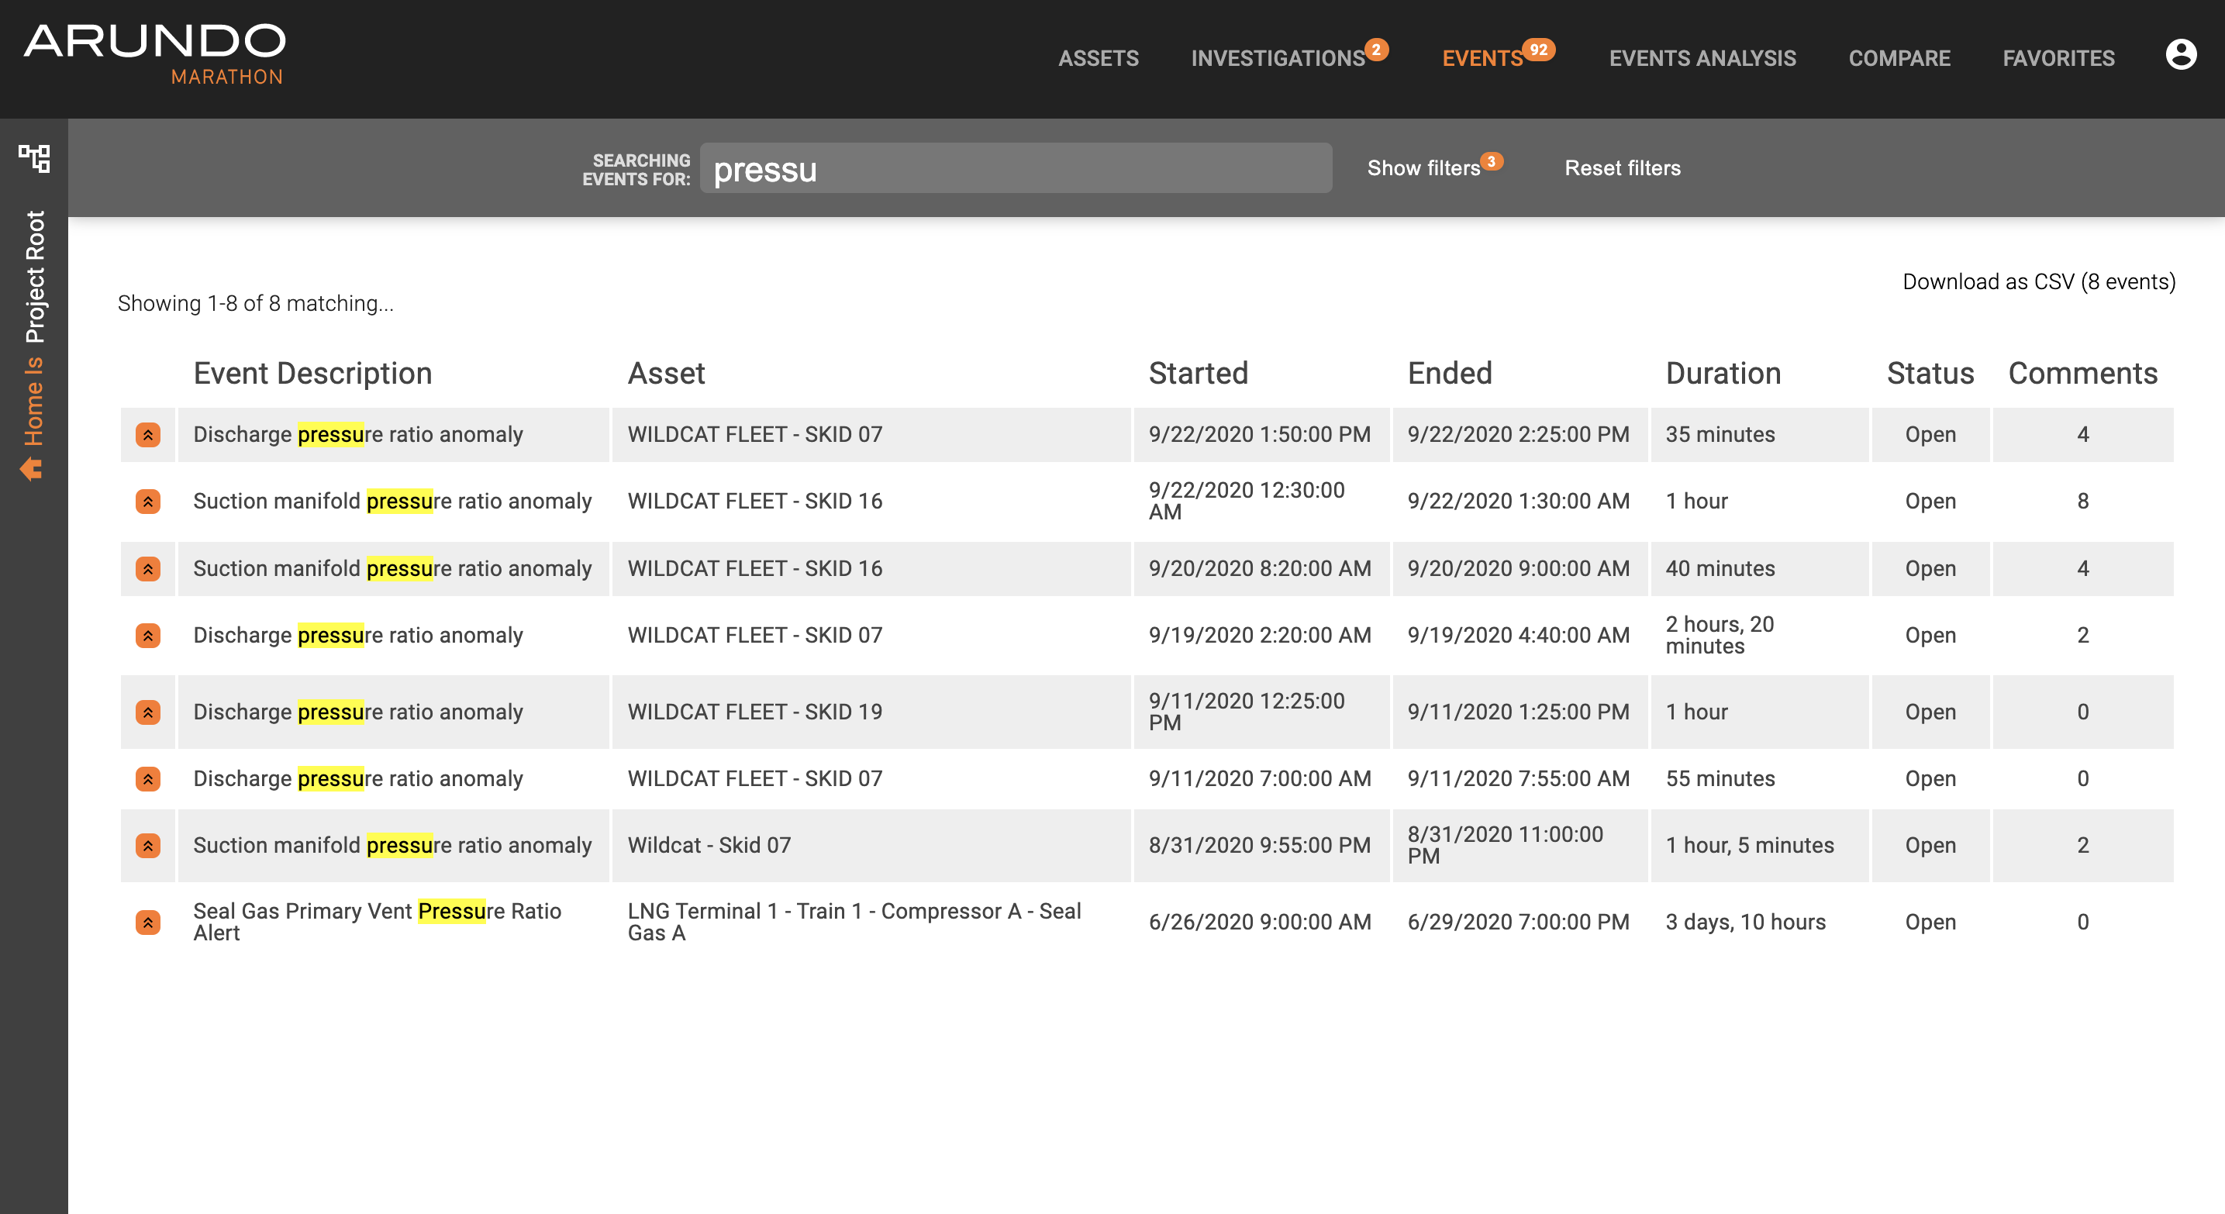Expand the Discharge pressure event on SKID 19

point(148,712)
